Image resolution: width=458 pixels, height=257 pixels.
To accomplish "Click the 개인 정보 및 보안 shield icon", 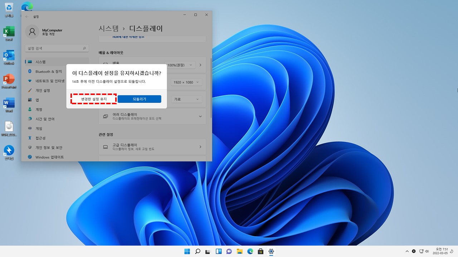I will (30, 147).
